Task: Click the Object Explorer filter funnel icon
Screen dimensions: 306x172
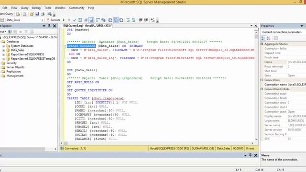Action: click(x=26, y=32)
